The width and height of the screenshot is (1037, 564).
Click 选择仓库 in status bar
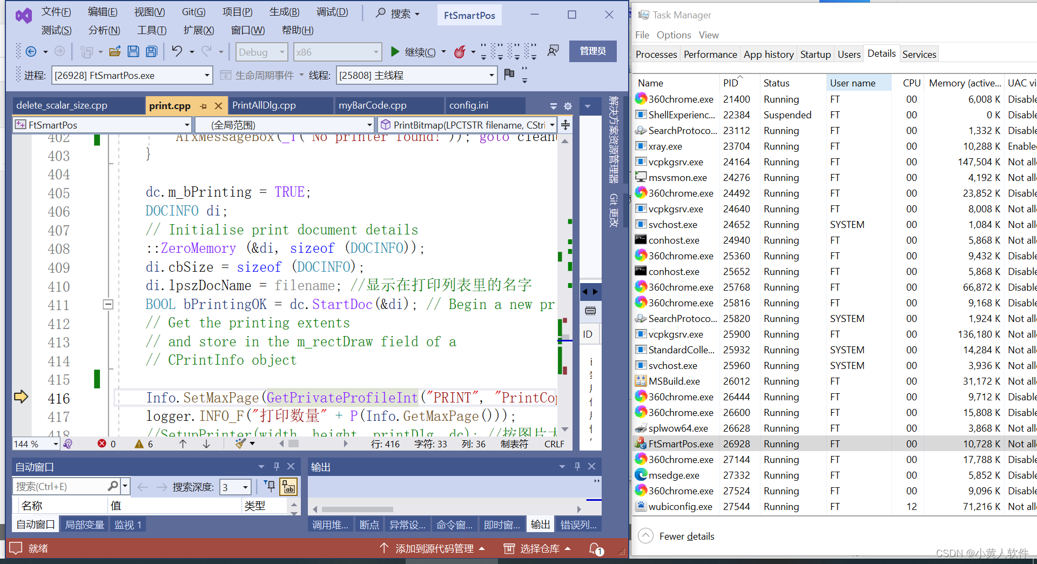(x=538, y=548)
